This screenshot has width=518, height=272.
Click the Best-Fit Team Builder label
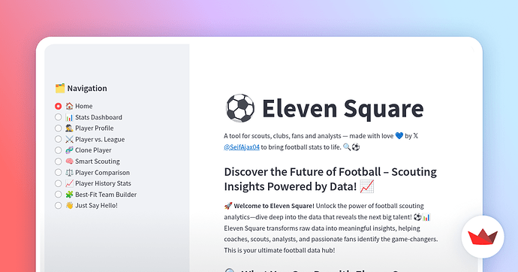pos(106,195)
